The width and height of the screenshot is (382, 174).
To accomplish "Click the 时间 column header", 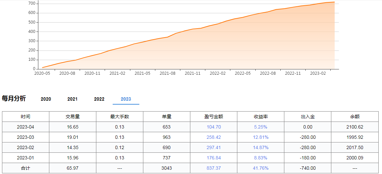I will point(26,117).
